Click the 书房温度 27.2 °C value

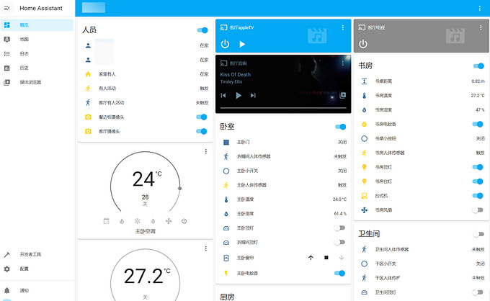click(478, 96)
